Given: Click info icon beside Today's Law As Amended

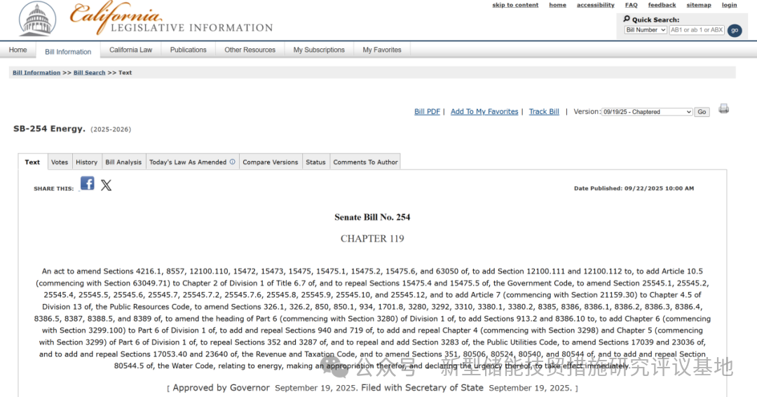Looking at the screenshot, I should [x=232, y=162].
